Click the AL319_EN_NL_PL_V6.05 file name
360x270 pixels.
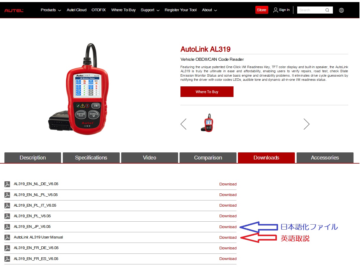tap(36, 195)
